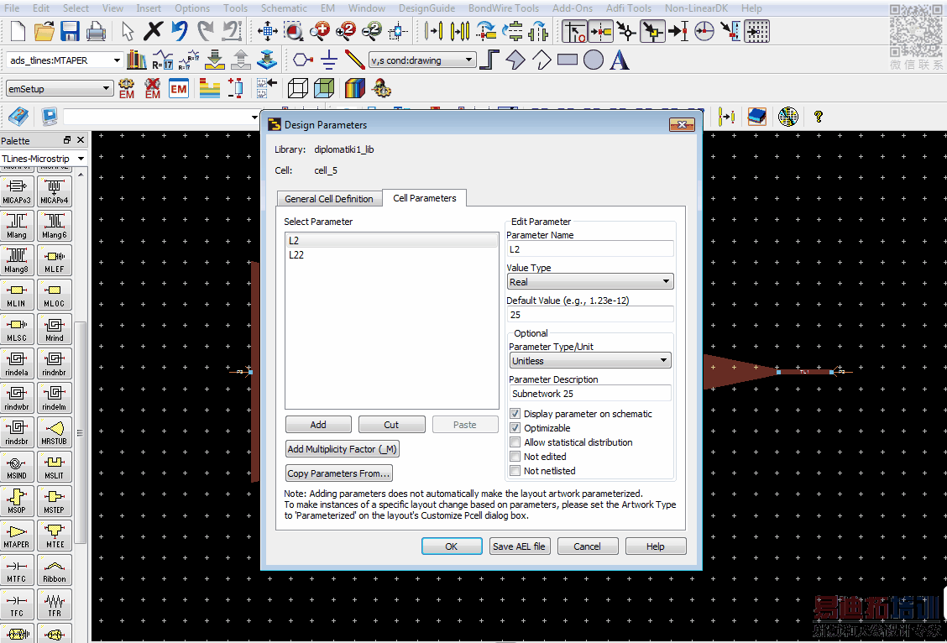Open a file with the folder icon
The width and height of the screenshot is (947, 643).
pos(44,31)
